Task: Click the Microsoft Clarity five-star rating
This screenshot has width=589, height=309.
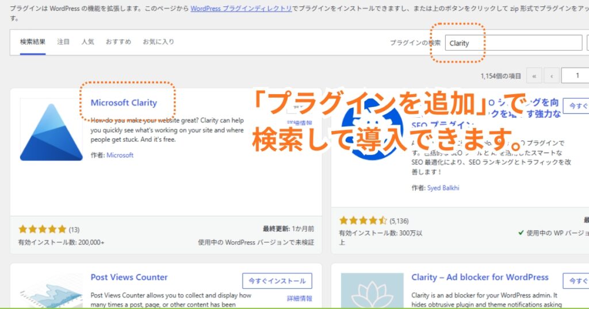Action: point(43,229)
